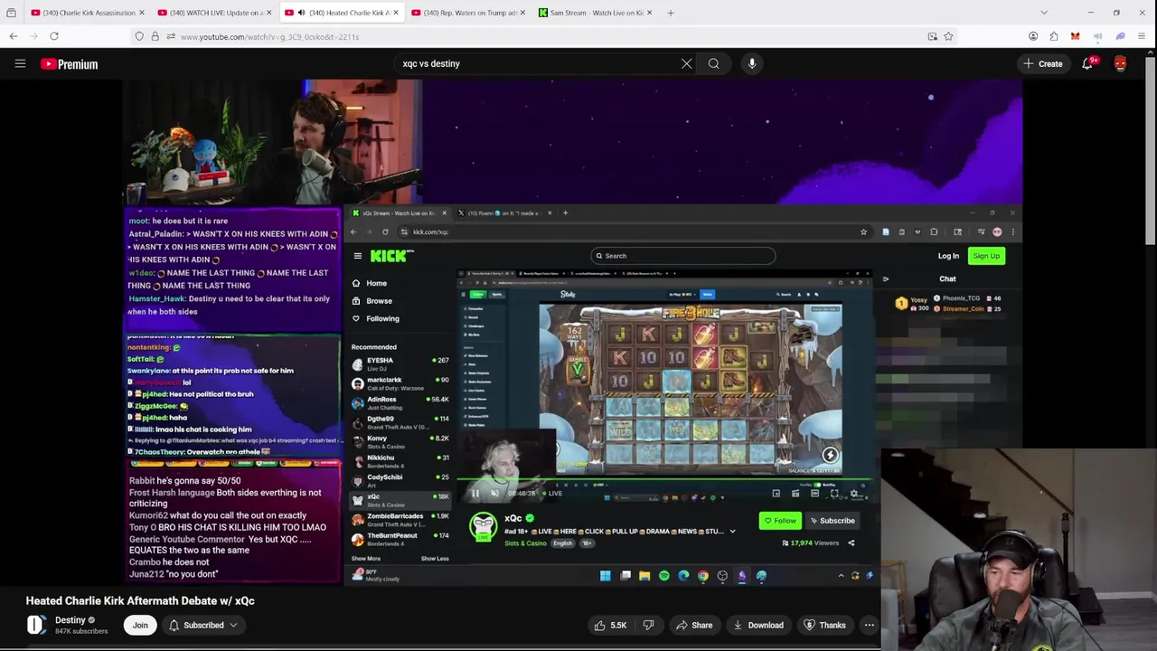Open the Firefox account icon in toolbar
This screenshot has width=1157, height=651.
coord(1033,36)
